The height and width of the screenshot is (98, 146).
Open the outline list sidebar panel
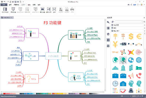[x=108, y=28]
